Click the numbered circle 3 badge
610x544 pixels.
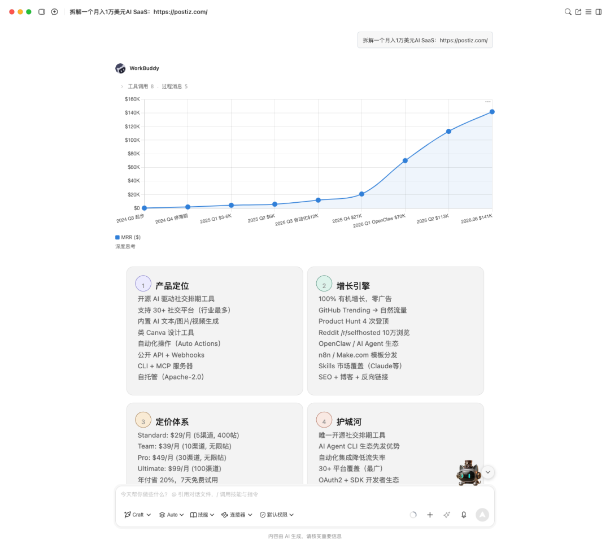click(143, 420)
